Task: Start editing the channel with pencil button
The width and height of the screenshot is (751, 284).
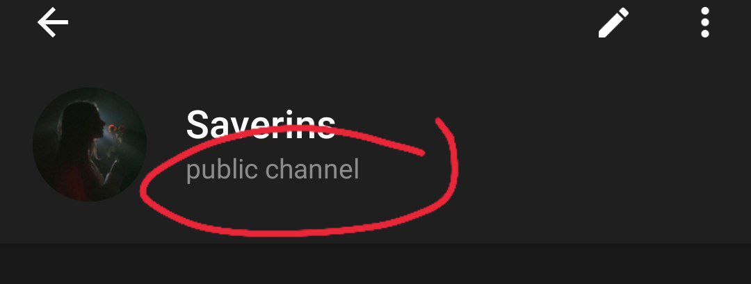Action: click(x=613, y=22)
